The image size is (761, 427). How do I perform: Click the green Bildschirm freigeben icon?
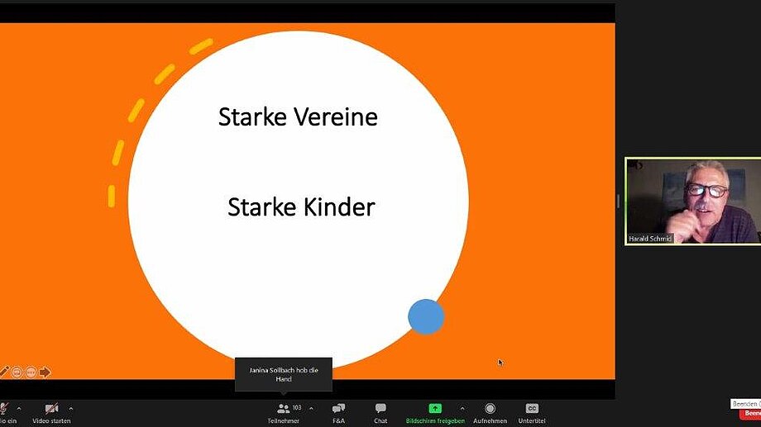point(435,408)
